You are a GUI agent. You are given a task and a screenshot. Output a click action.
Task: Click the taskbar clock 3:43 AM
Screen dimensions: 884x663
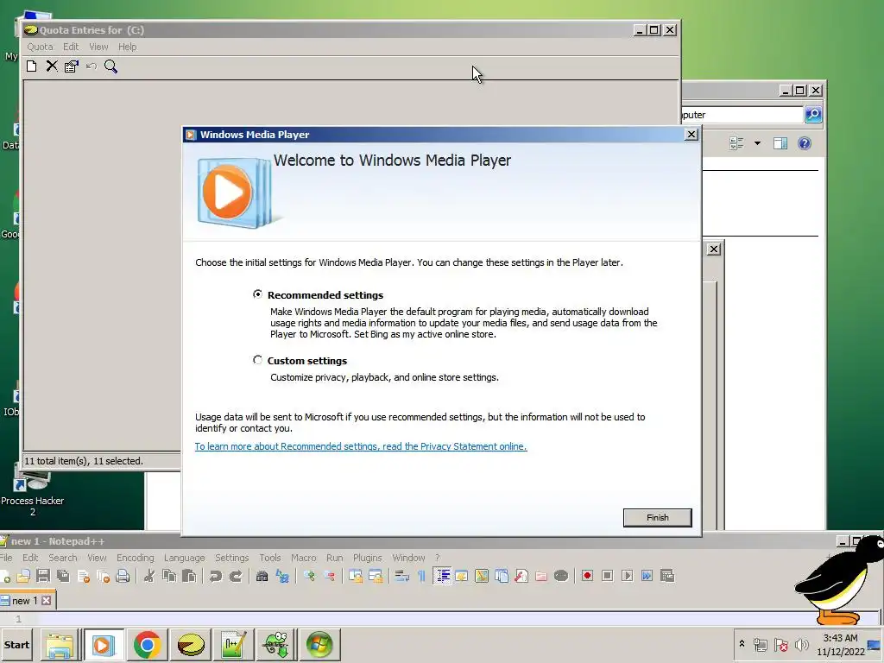pos(840,638)
